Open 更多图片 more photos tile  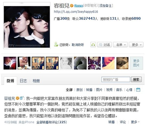point(136,63)
